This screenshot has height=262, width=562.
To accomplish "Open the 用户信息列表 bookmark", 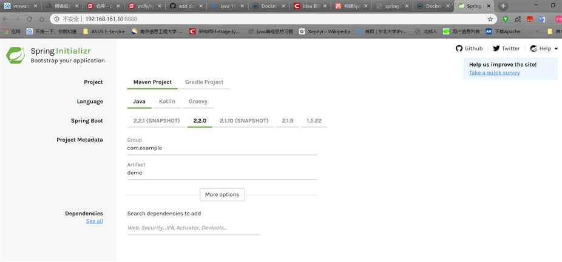I will coord(461,31).
